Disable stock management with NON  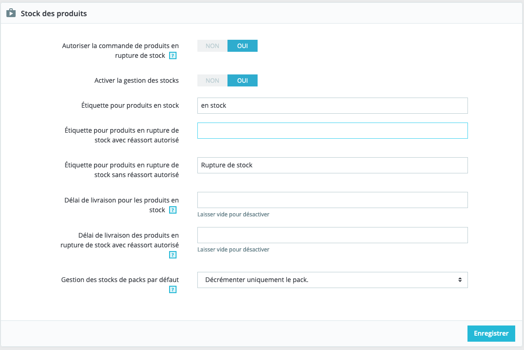(x=212, y=80)
